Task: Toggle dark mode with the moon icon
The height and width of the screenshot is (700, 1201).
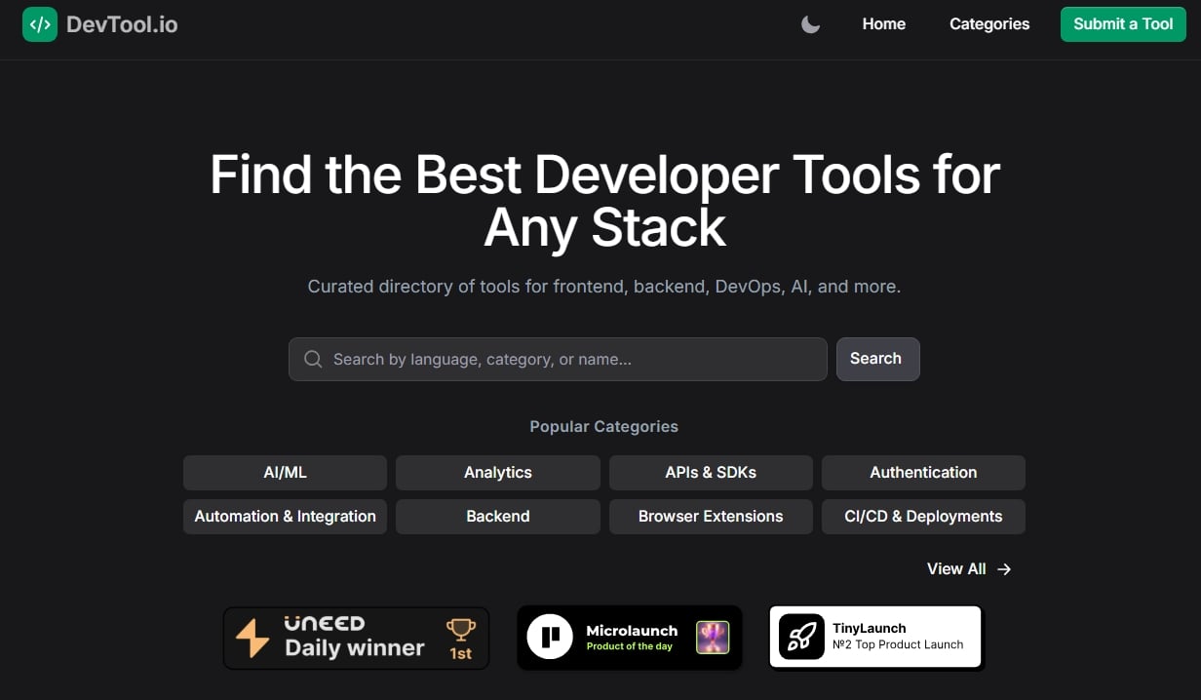Action: pyautogui.click(x=810, y=24)
